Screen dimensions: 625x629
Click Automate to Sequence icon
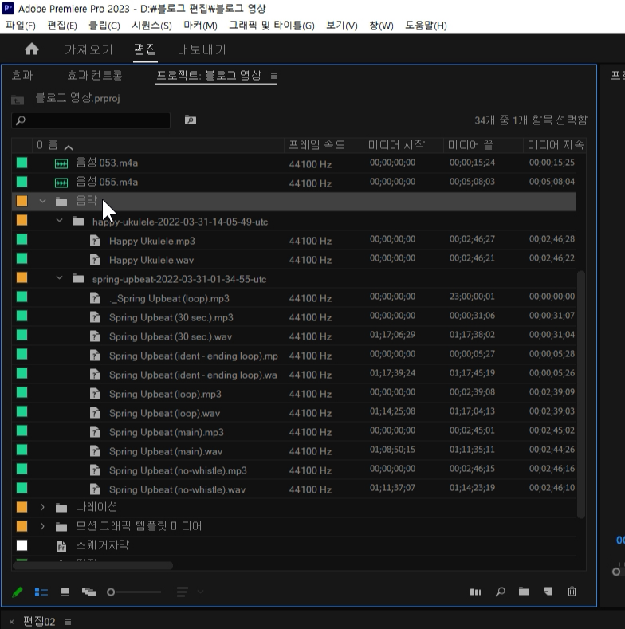(476, 592)
